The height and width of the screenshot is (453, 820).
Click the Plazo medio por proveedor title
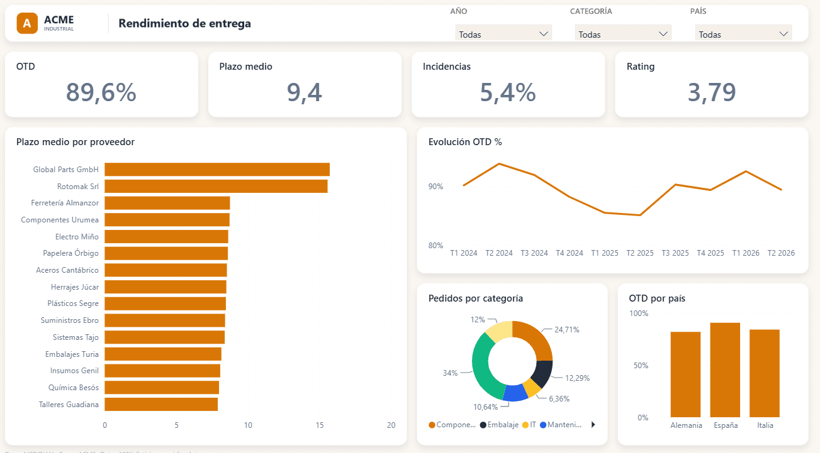point(76,142)
